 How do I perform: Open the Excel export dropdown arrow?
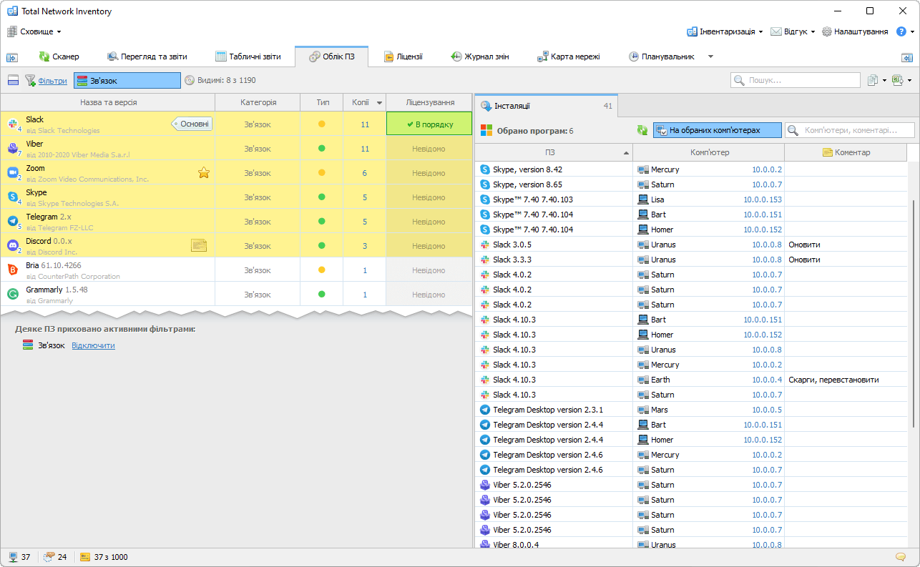[909, 81]
